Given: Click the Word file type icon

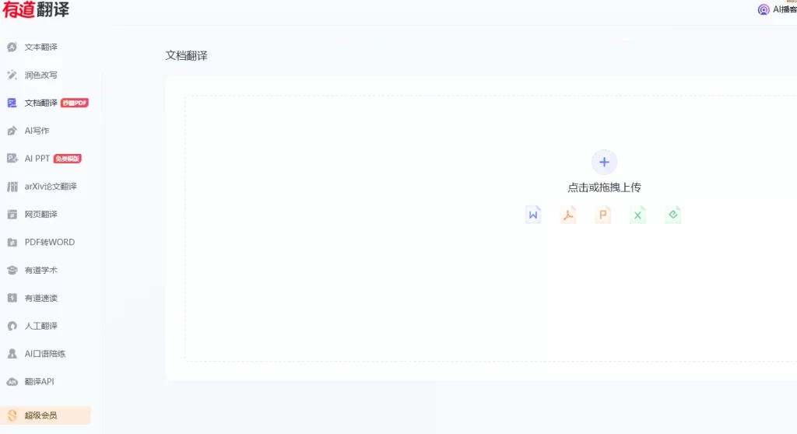Looking at the screenshot, I should click(533, 215).
